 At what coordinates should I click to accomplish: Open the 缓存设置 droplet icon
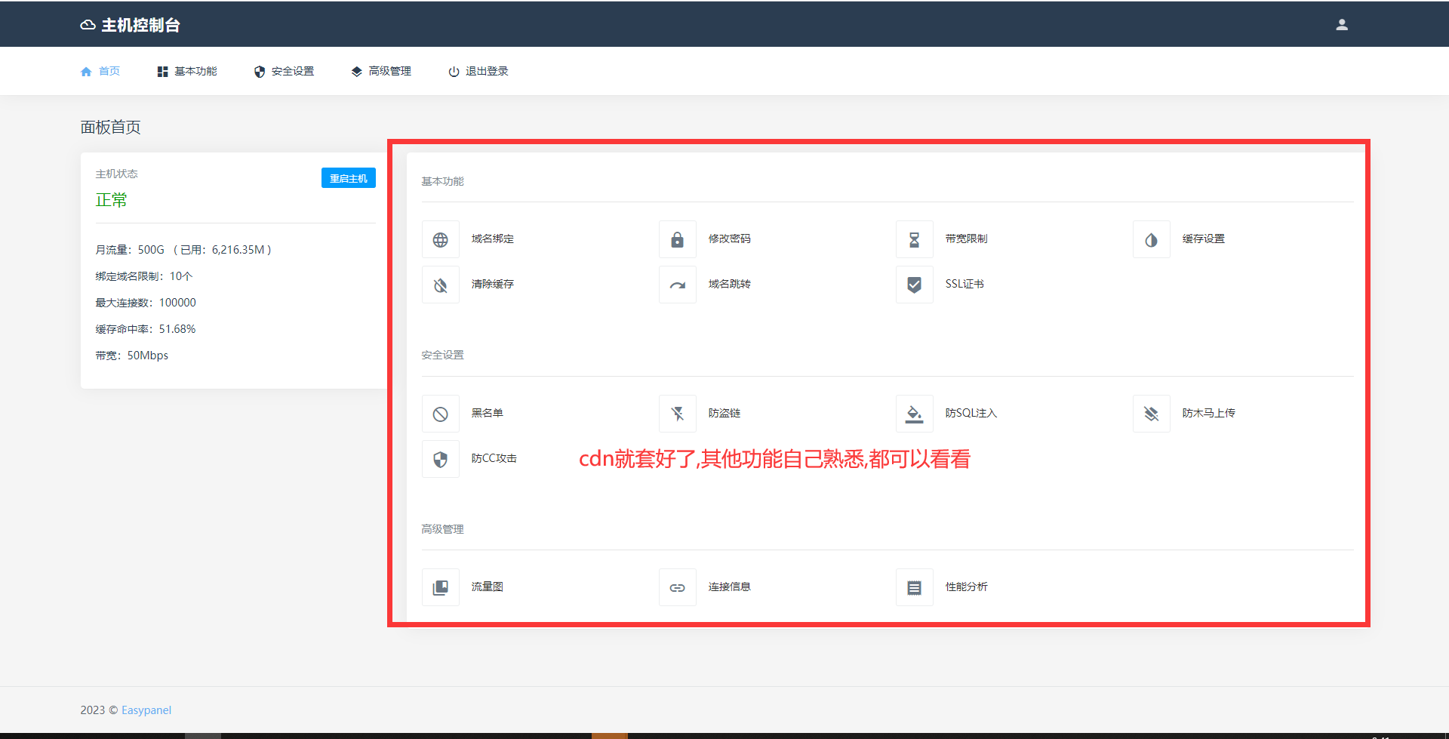click(1151, 240)
